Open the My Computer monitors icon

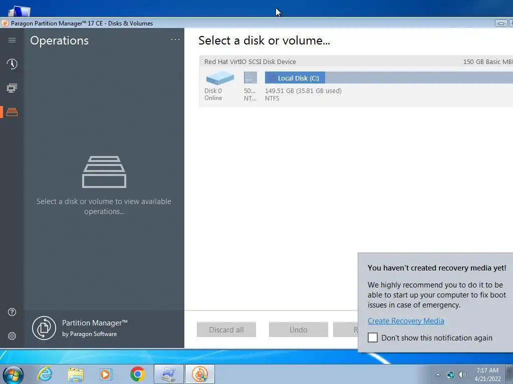tap(12, 88)
